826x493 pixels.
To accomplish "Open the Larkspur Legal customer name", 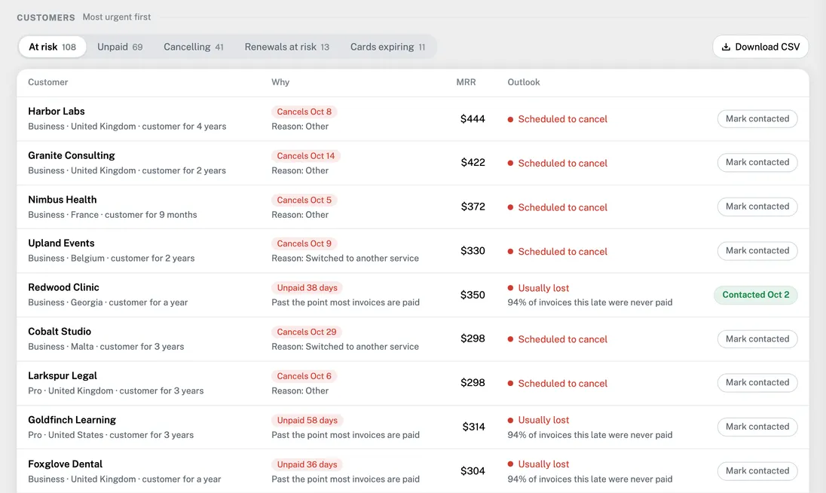I will click(x=62, y=375).
